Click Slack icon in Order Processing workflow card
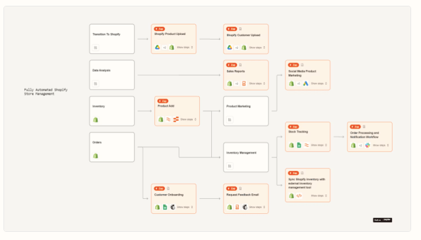Image resolution: width=421 pixels, height=240 pixels. pyautogui.click(x=367, y=145)
